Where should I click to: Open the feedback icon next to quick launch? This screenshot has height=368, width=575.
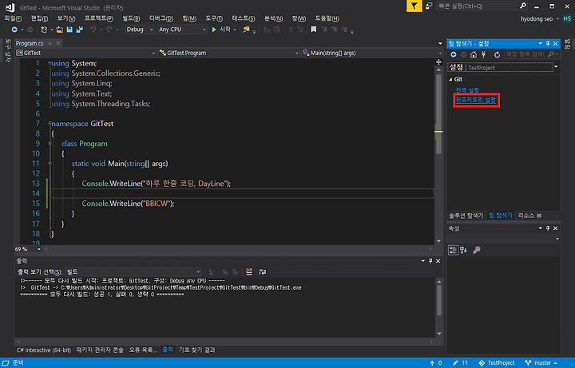(x=429, y=6)
